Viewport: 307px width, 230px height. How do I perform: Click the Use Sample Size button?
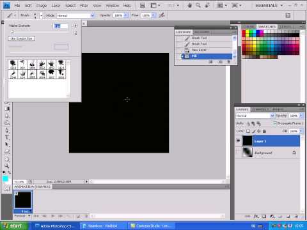coord(22,38)
